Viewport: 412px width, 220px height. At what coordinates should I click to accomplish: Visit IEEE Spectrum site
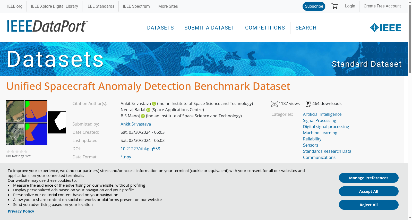136,6
